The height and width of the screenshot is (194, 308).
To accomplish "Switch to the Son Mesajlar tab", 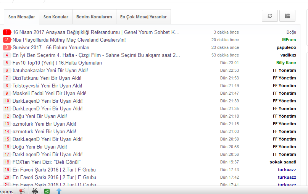I will point(21,17).
